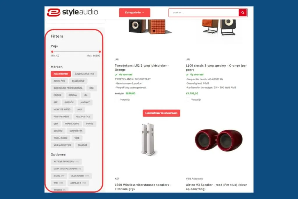Open the Tweedekans L52 2-weg luidspreker title

(142, 68)
